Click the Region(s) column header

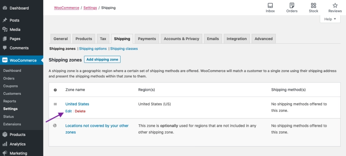tap(146, 90)
